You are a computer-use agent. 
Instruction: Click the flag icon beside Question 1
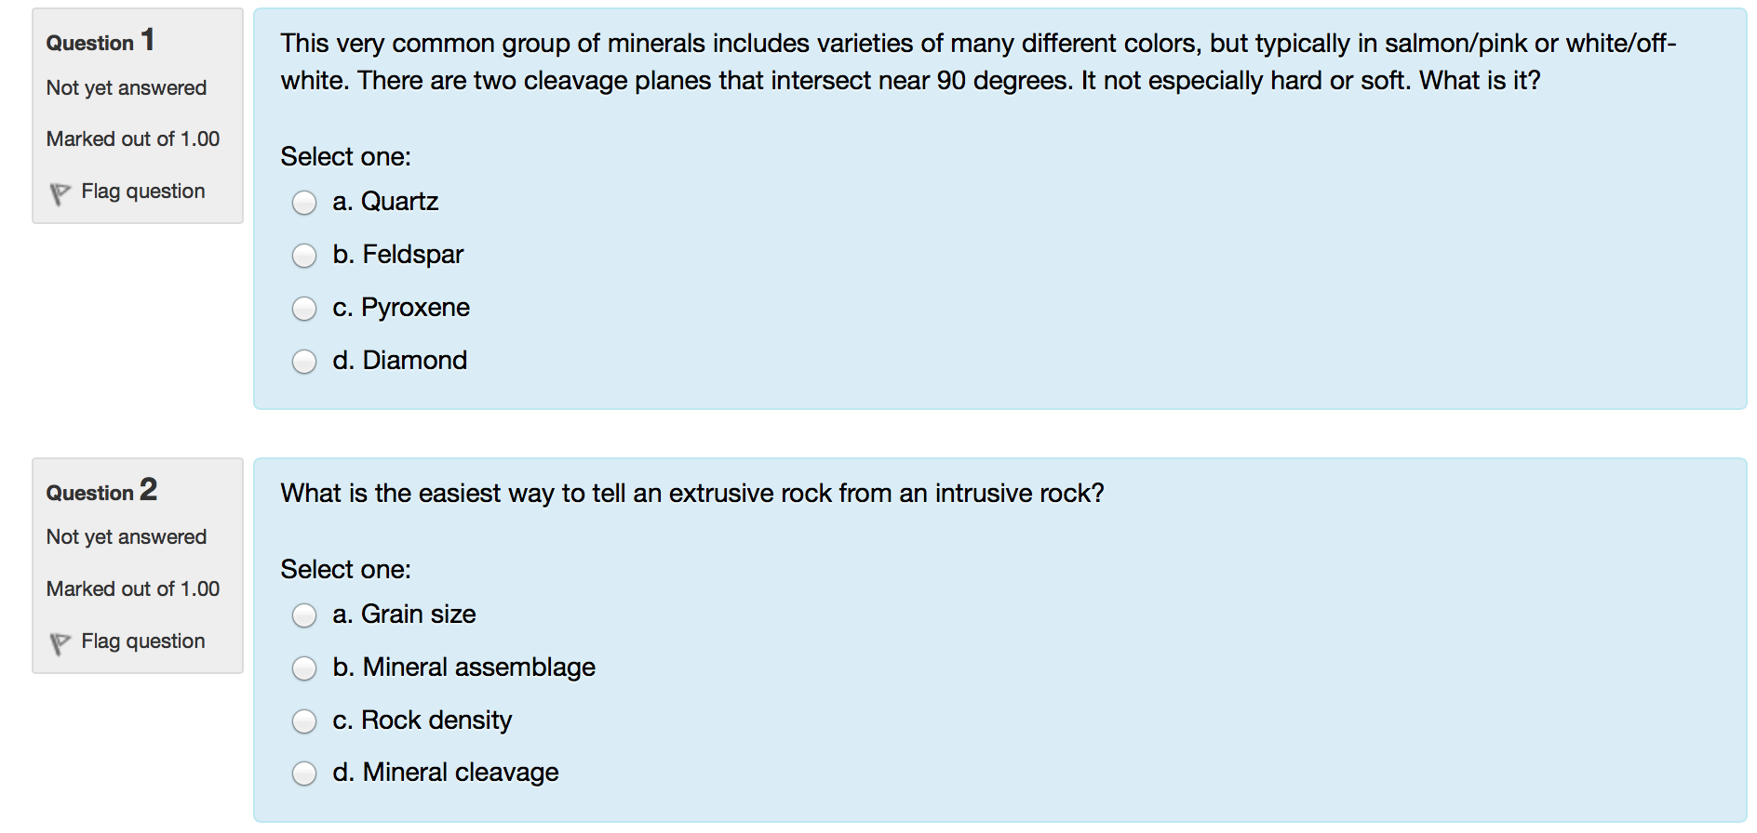[x=59, y=191]
